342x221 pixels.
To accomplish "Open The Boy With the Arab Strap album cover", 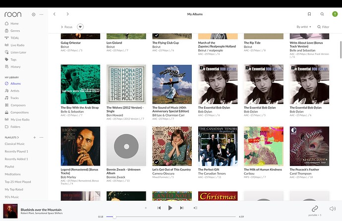I will (80, 84).
